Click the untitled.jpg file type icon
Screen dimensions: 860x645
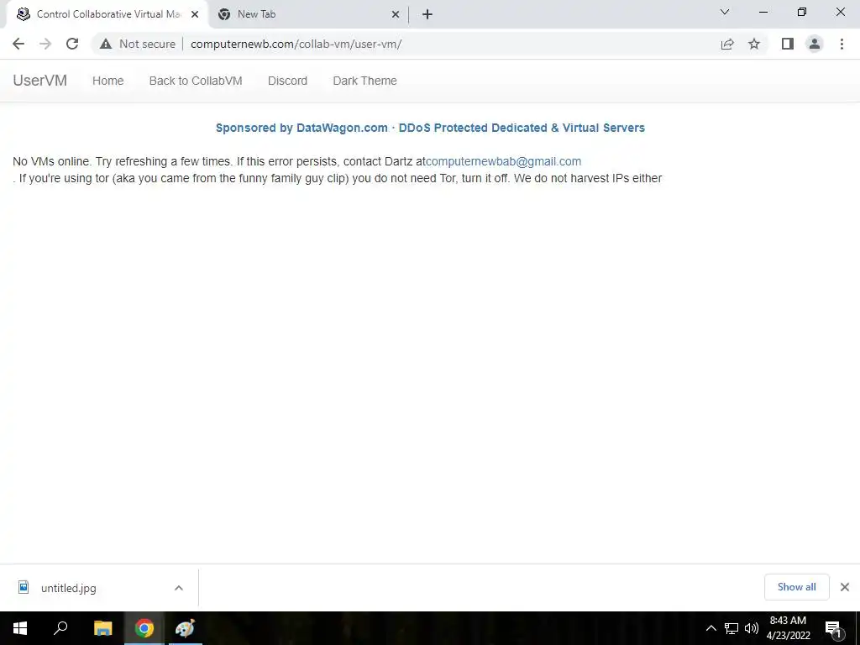[x=23, y=587]
